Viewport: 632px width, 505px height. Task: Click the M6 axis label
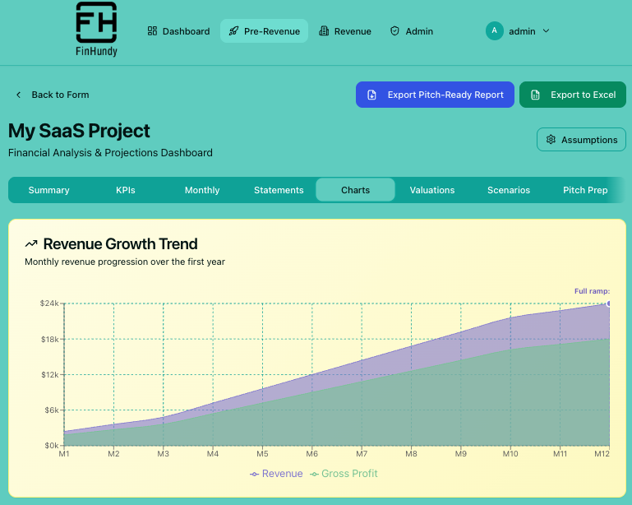pyautogui.click(x=312, y=454)
